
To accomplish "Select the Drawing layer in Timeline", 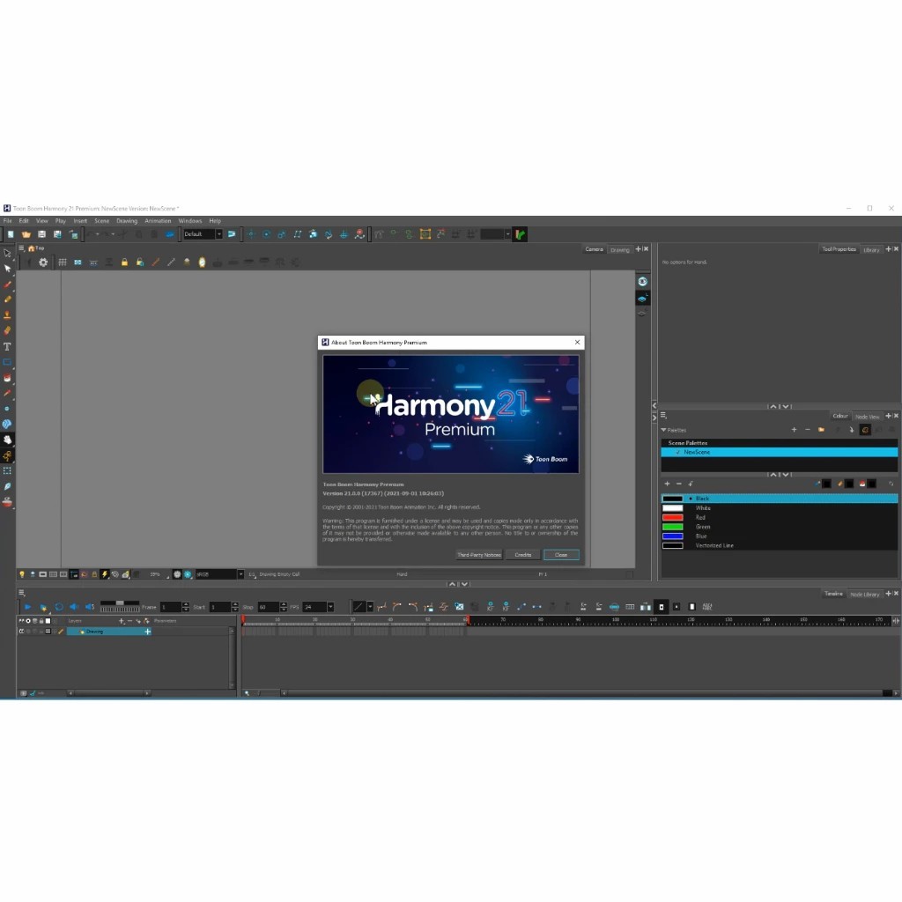I will tap(108, 632).
